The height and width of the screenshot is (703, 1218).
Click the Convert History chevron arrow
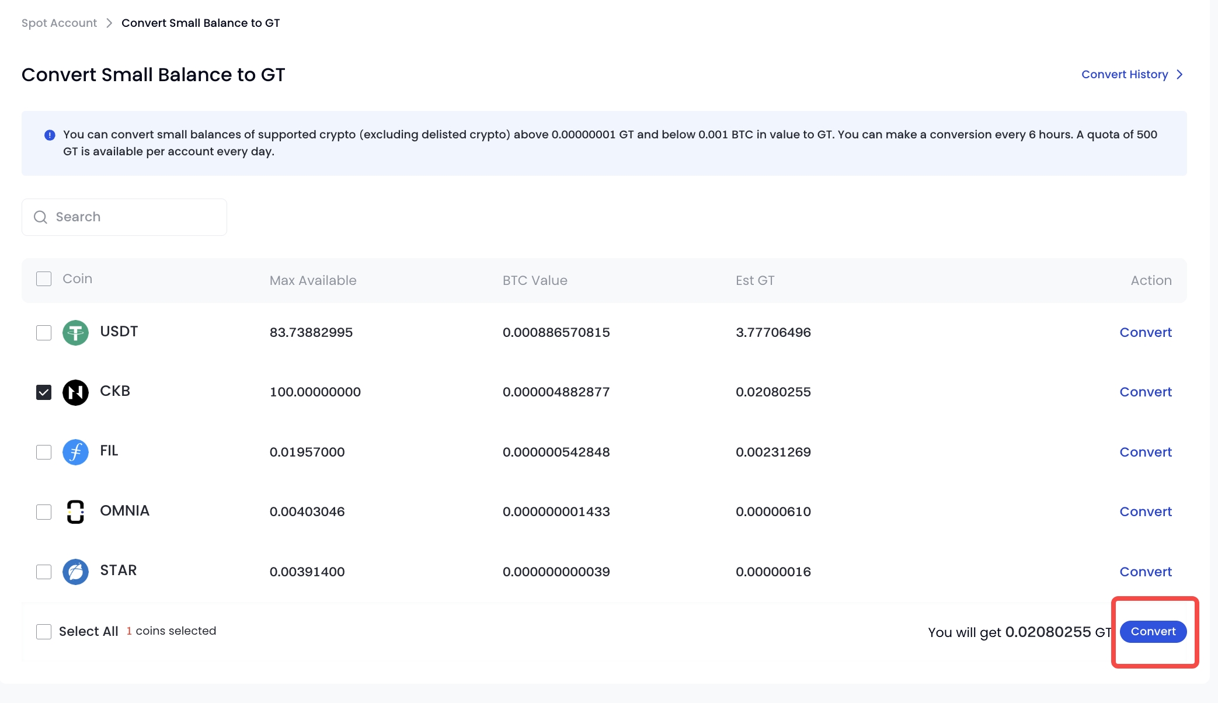pos(1179,75)
